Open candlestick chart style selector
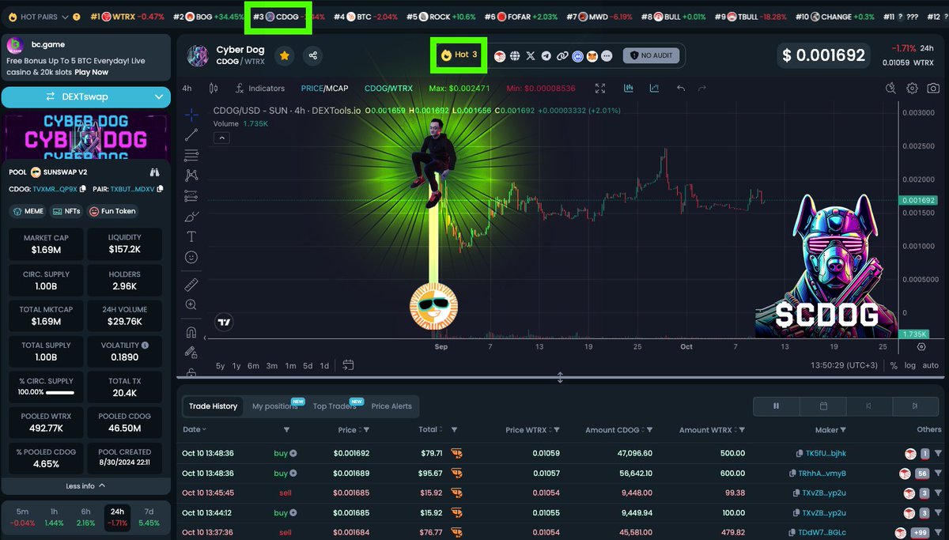Viewport: 949px width, 540px height. coord(213,89)
